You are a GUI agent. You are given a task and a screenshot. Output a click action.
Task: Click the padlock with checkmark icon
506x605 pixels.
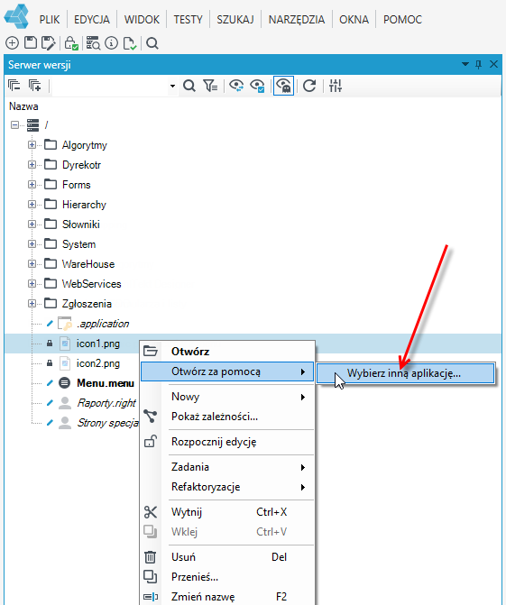[71, 43]
